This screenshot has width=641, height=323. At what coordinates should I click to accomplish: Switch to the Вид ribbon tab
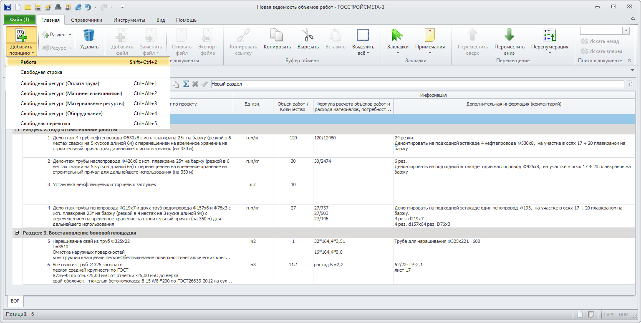click(x=161, y=20)
